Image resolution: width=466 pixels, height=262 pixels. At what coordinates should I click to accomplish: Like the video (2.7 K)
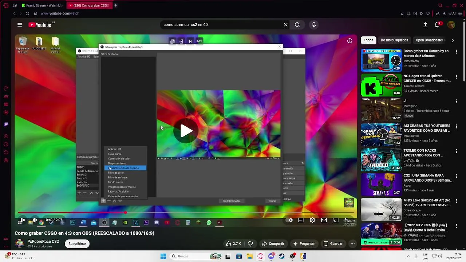click(x=233, y=243)
